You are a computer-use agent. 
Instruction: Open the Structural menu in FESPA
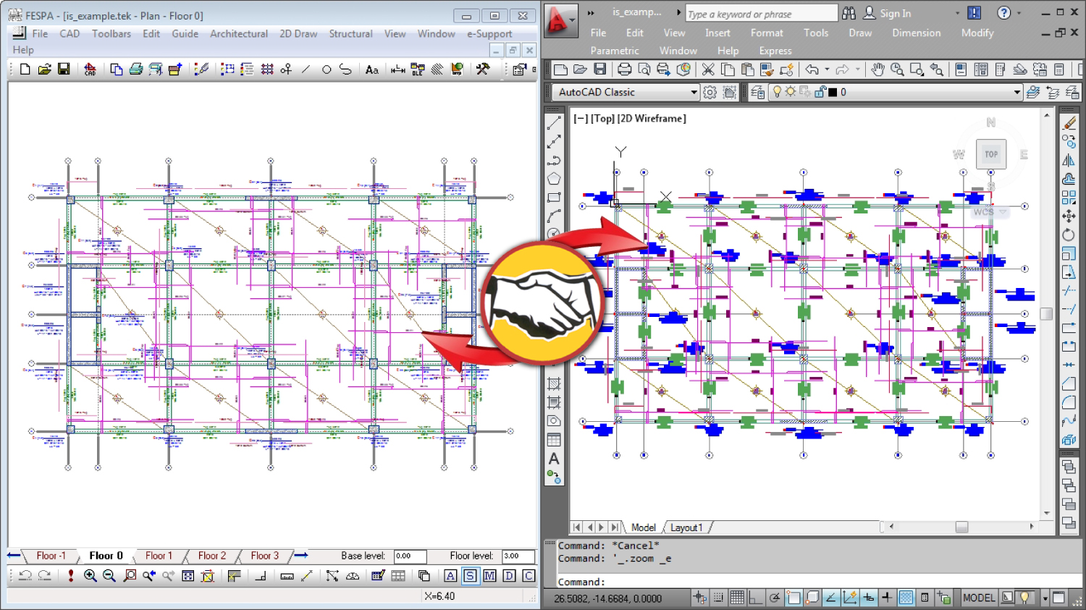[x=350, y=33]
